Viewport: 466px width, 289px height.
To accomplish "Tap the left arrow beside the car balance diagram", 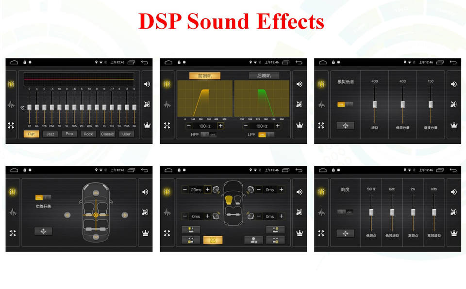I will (67, 215).
